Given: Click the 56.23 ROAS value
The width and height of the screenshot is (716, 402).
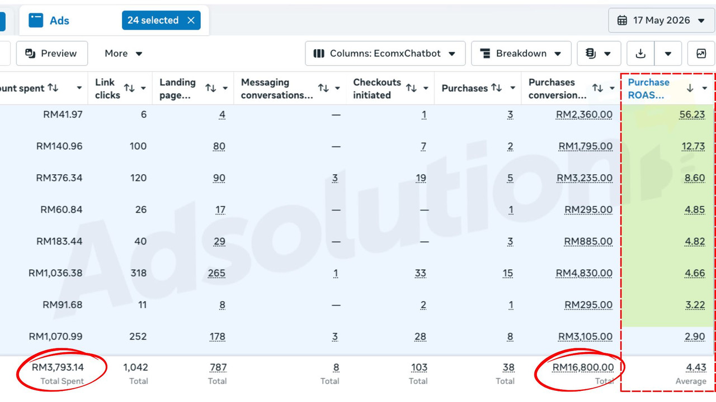Looking at the screenshot, I should click(693, 114).
